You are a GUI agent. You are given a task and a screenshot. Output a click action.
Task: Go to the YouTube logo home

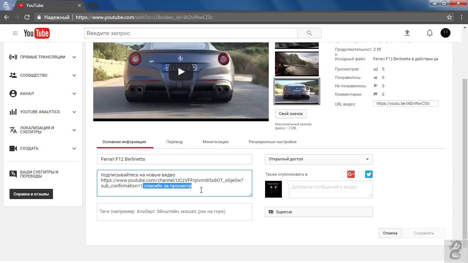[x=37, y=33]
